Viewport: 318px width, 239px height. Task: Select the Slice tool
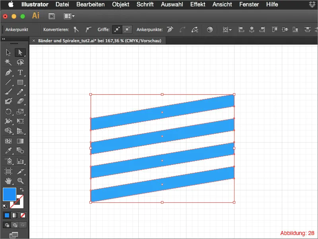pos(20,171)
